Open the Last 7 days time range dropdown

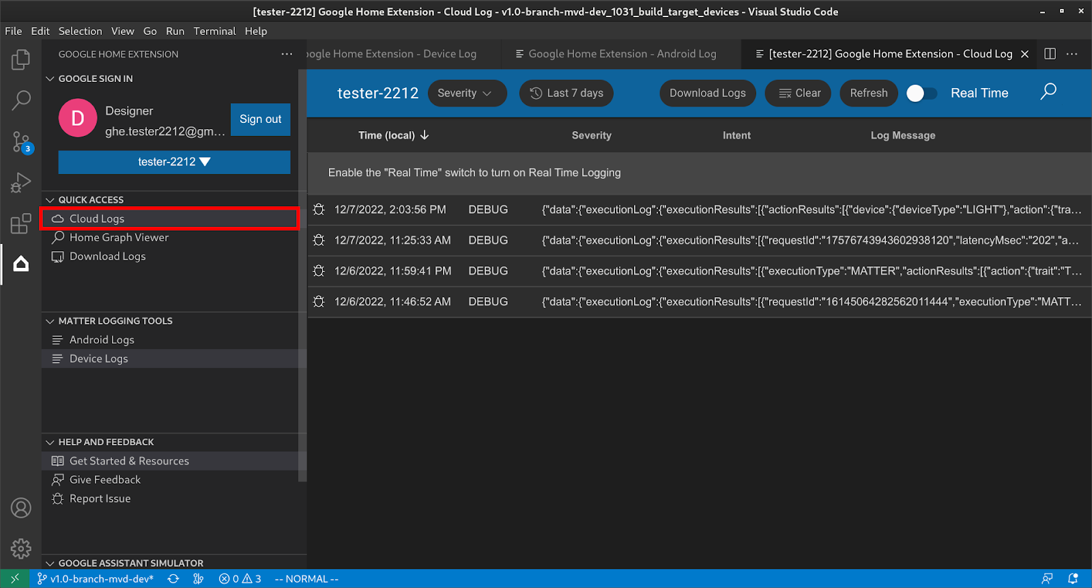click(x=566, y=94)
